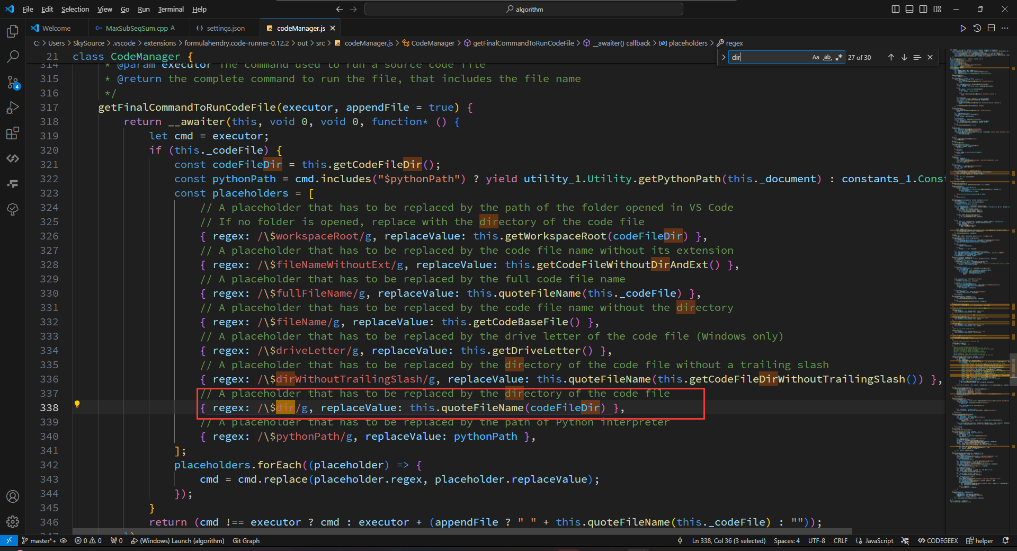This screenshot has width=1017, height=551.
Task: Go to next match in find widget
Action: pyautogui.click(x=904, y=57)
